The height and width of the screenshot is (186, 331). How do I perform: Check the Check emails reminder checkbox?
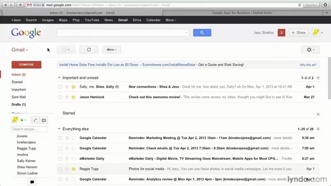click(60, 148)
